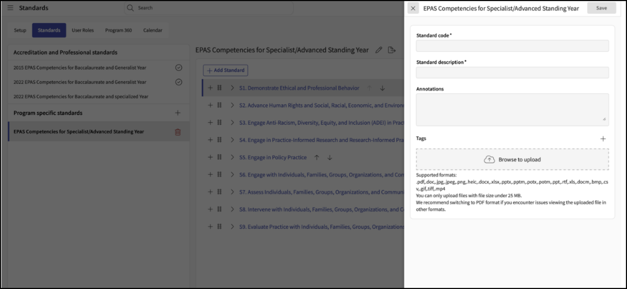This screenshot has height=289, width=627.
Task: Add a sub-standard under S1 with plus icon
Action: pos(210,88)
